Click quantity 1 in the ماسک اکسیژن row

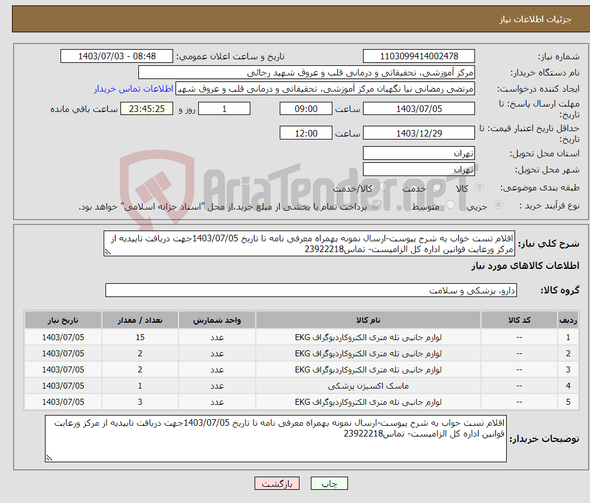pyautogui.click(x=140, y=386)
